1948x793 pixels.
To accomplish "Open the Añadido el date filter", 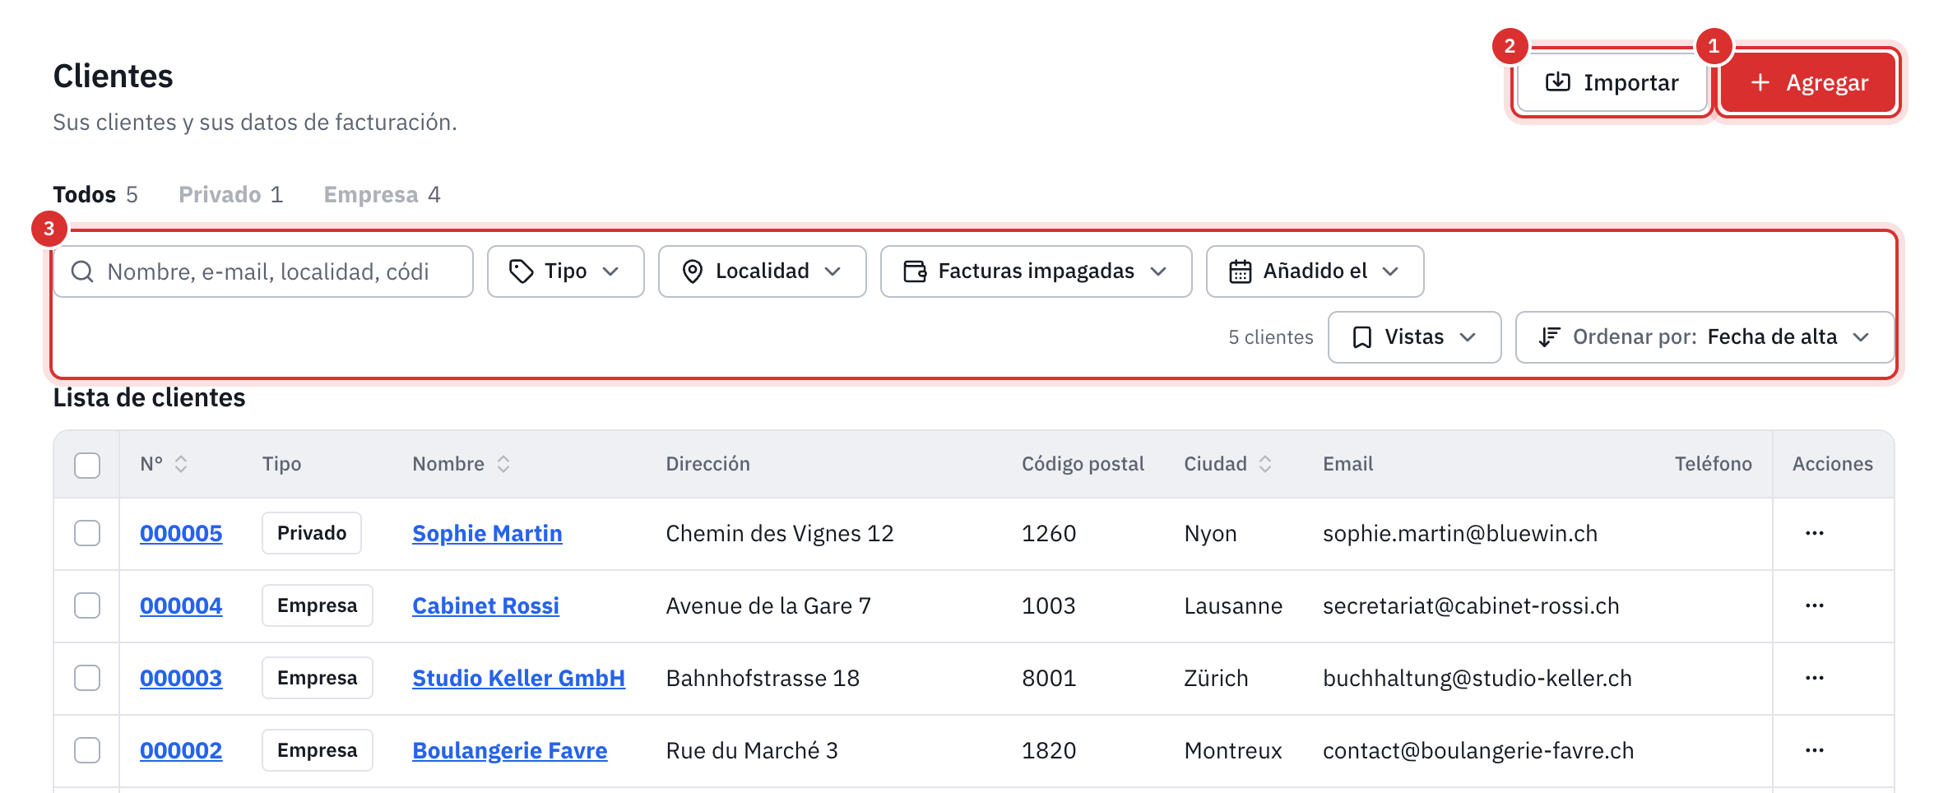I will [x=1315, y=271].
